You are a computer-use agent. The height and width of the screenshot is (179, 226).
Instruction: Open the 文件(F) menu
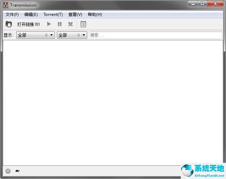[12, 14]
